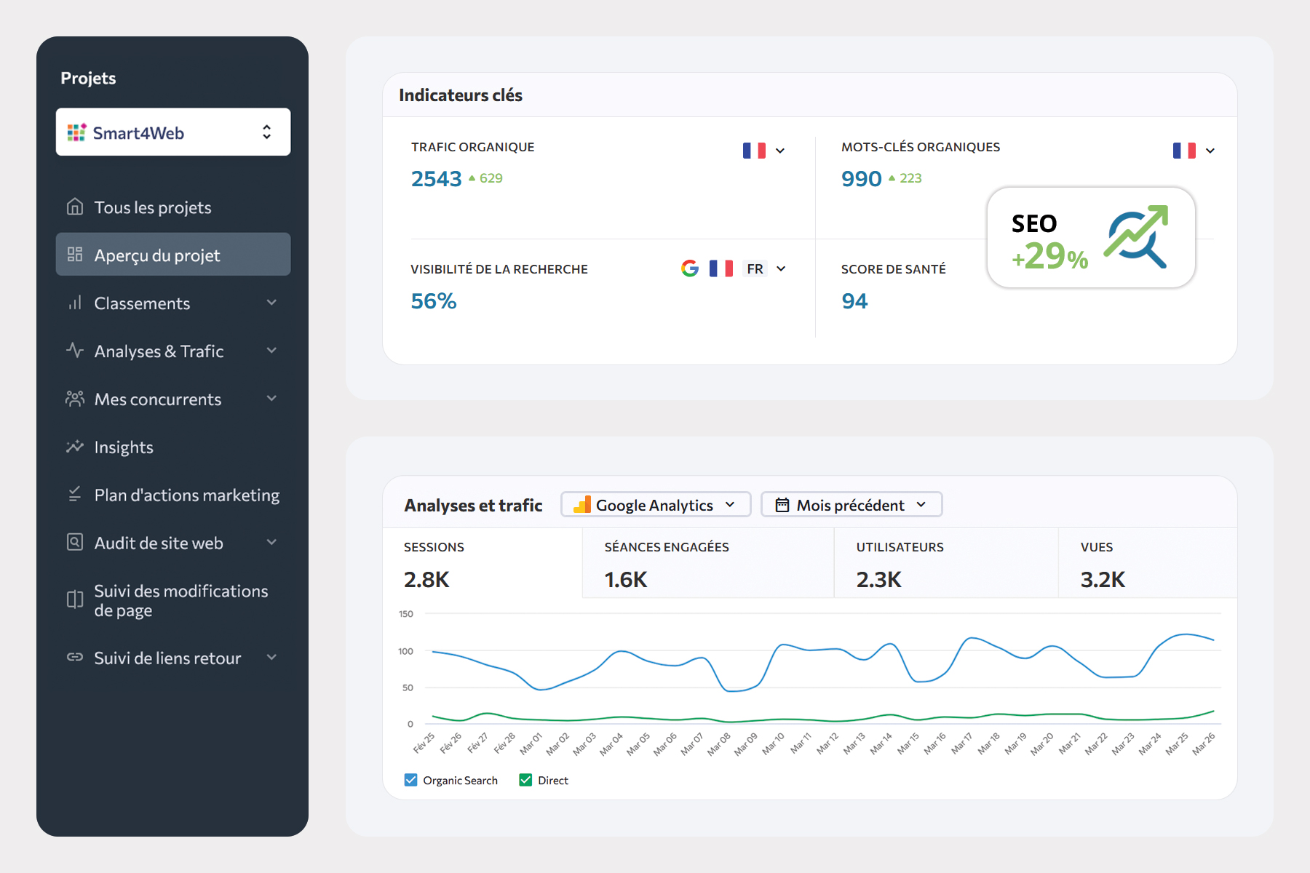This screenshot has height=873, width=1310.
Task: Toggle the Direct series checkbox
Action: click(x=525, y=780)
